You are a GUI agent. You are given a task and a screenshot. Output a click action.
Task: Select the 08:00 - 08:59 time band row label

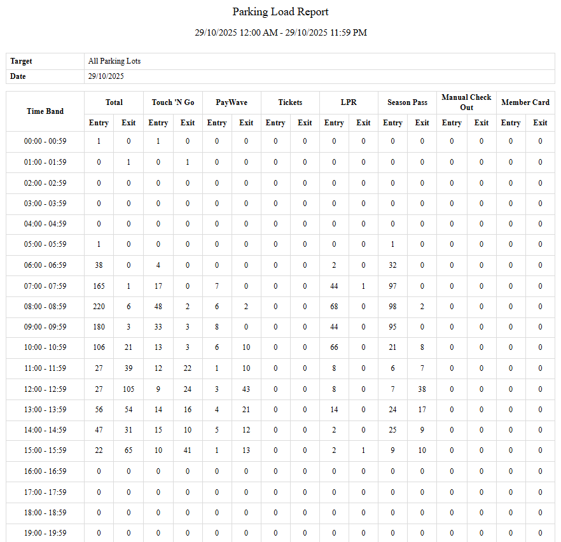pos(45,307)
